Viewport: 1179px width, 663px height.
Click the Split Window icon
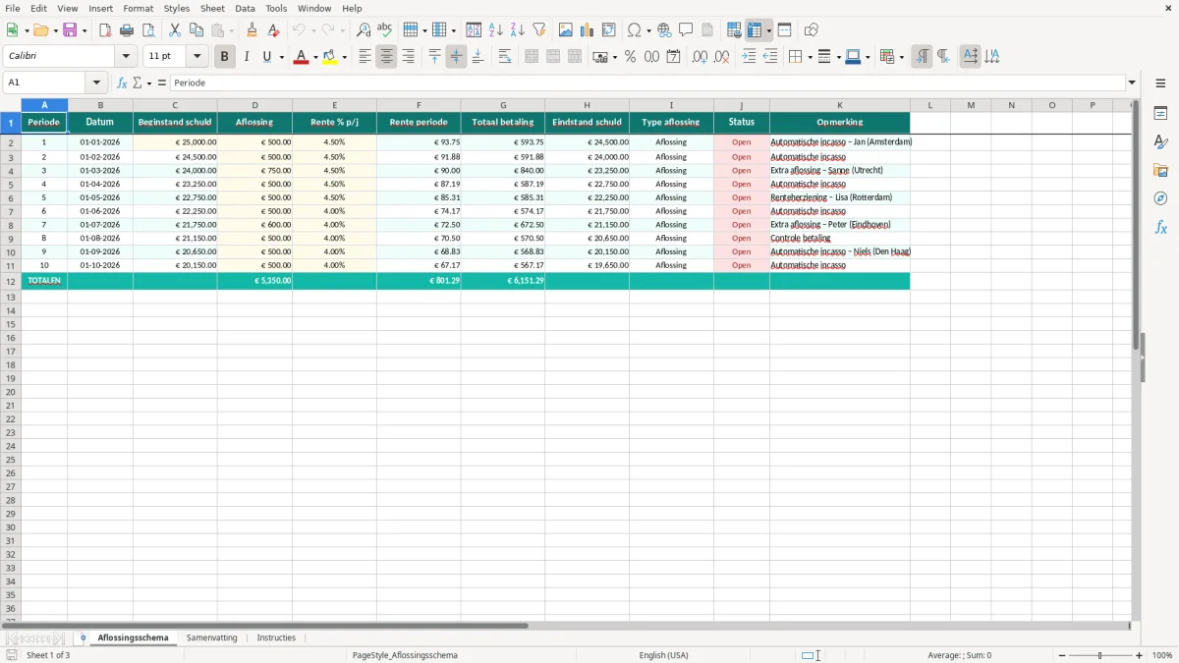click(x=784, y=30)
